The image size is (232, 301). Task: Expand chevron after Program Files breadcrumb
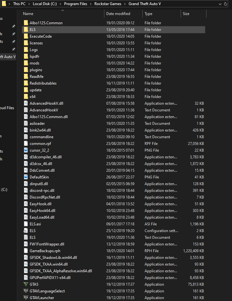click(91, 4)
